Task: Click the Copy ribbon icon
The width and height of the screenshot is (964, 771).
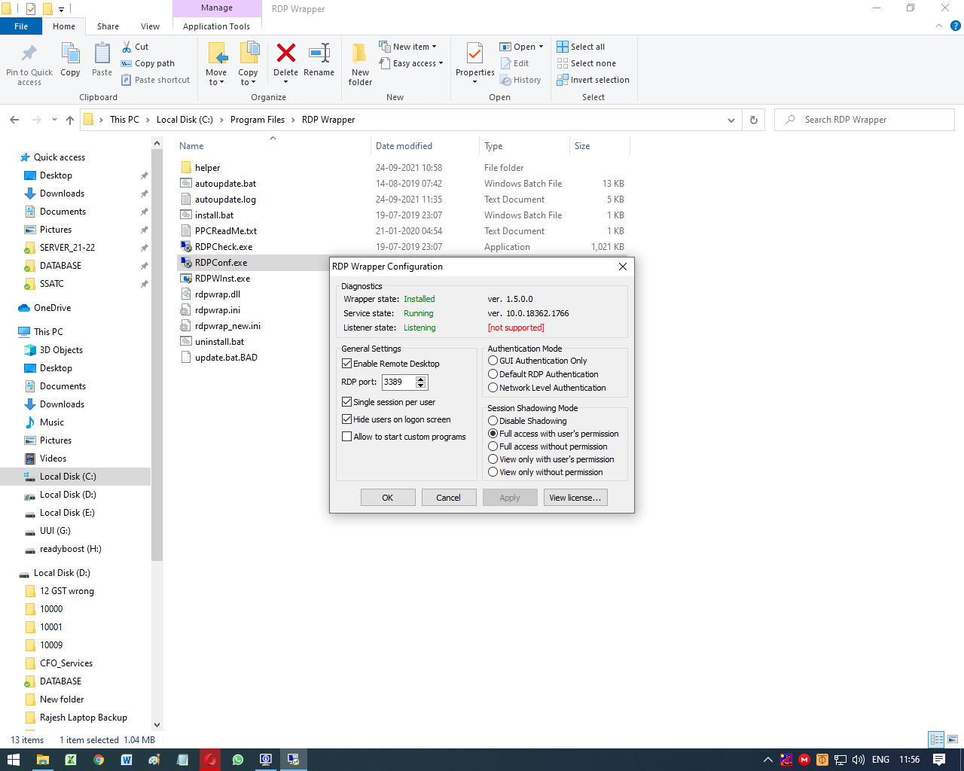Action: coord(70,54)
